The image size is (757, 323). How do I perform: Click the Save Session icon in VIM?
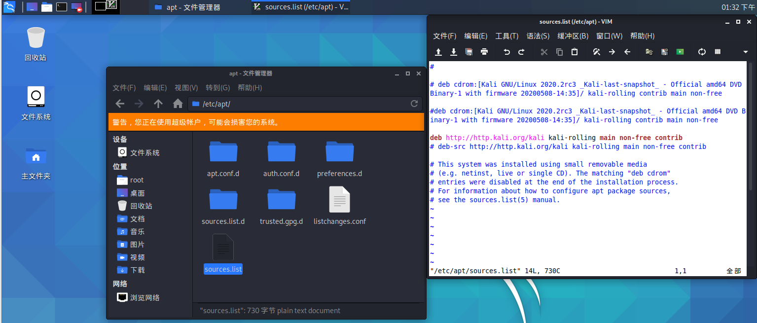click(665, 52)
